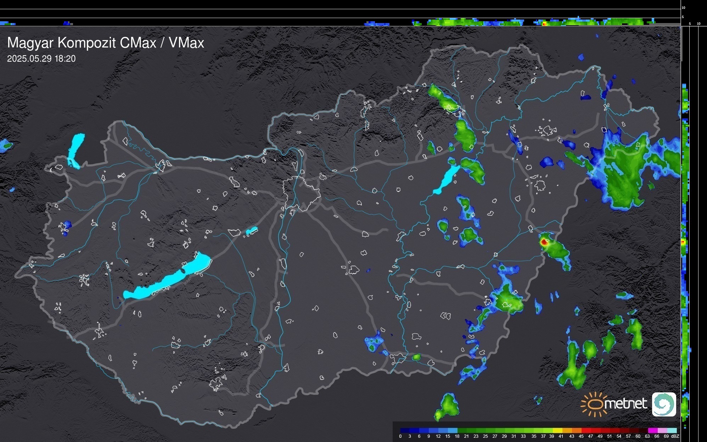Select the magenta 63 dBZ swatch

tap(652, 430)
